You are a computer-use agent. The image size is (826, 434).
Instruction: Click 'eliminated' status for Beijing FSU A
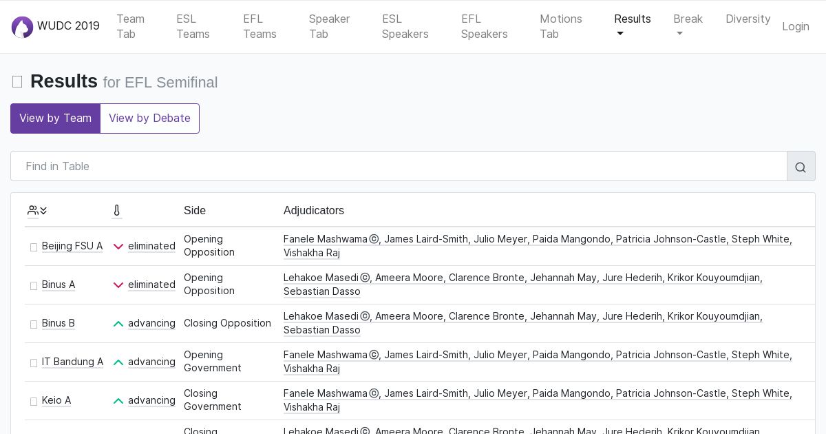tap(151, 246)
